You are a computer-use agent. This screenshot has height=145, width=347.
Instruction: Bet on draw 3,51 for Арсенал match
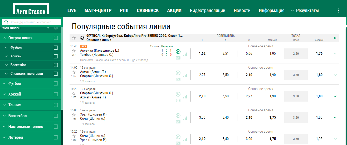tap(226, 53)
